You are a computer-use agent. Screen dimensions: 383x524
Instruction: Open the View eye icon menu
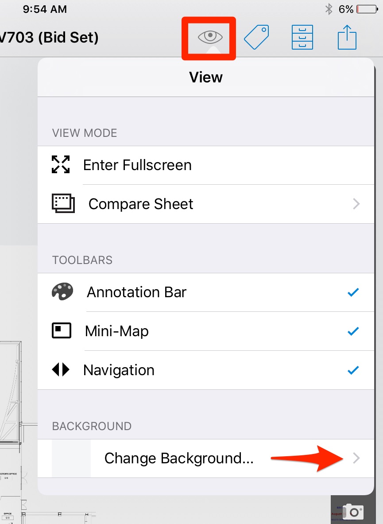[x=208, y=37]
